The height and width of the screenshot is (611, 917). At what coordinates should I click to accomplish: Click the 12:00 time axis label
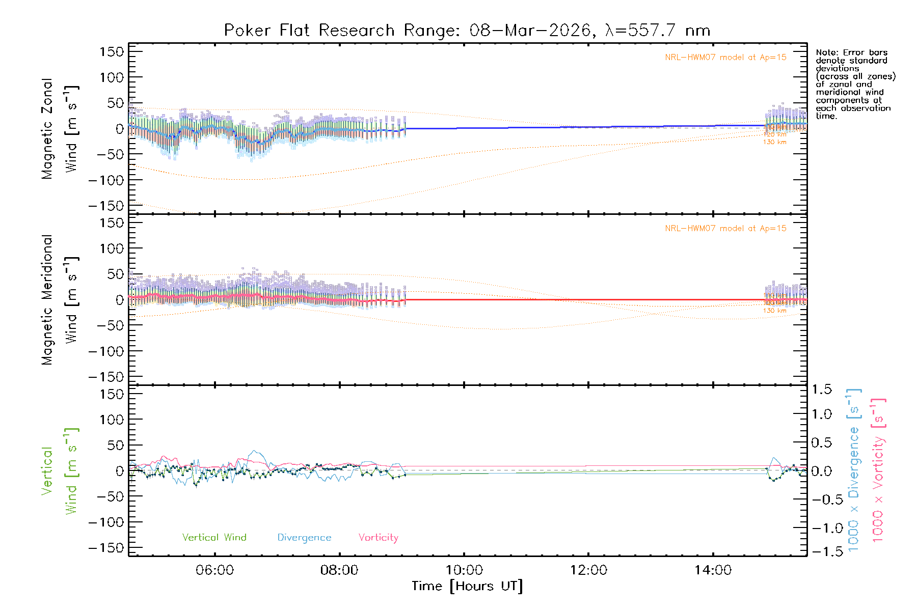[588, 570]
